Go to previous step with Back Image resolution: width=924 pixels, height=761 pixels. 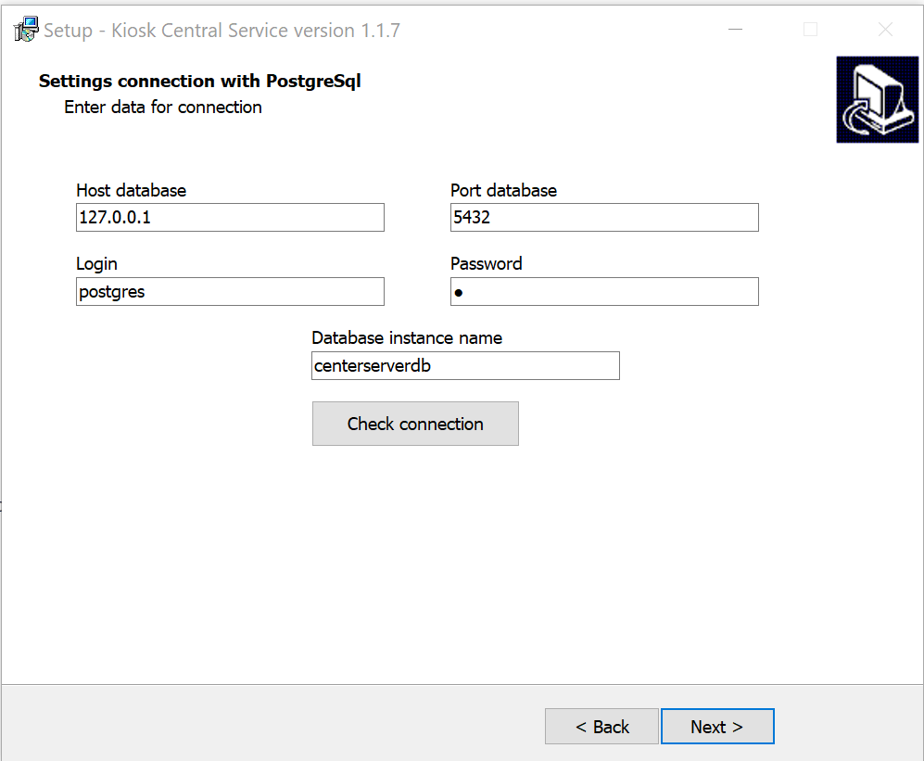coord(601,726)
